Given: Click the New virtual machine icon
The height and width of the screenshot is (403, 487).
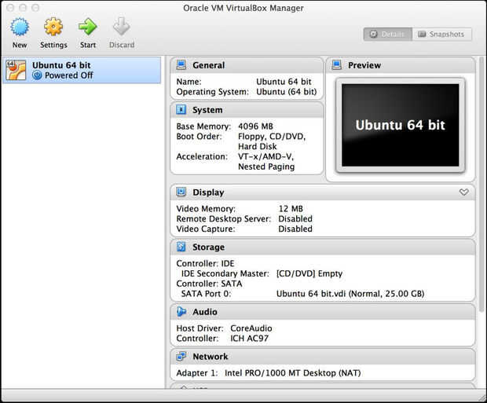Looking at the screenshot, I should (x=20, y=27).
